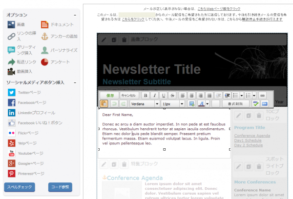Image resolution: width=293 pixels, height=199 pixels.
Task: Center align text in editor toolbar
Action: 191,96
